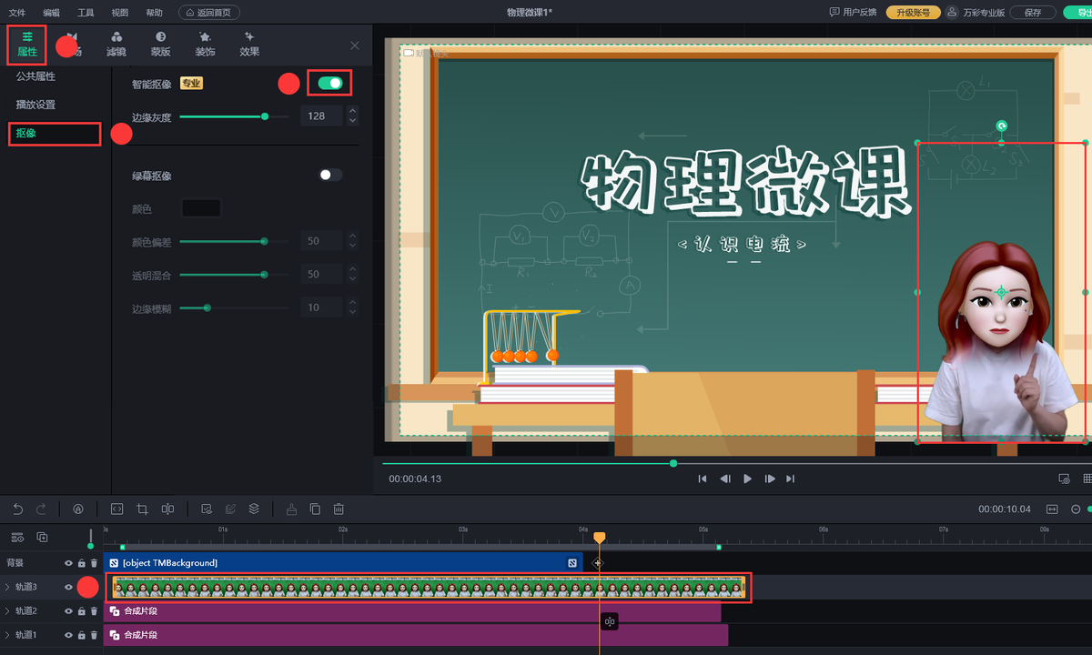
Task: Click the 保存 button
Action: 1032,13
